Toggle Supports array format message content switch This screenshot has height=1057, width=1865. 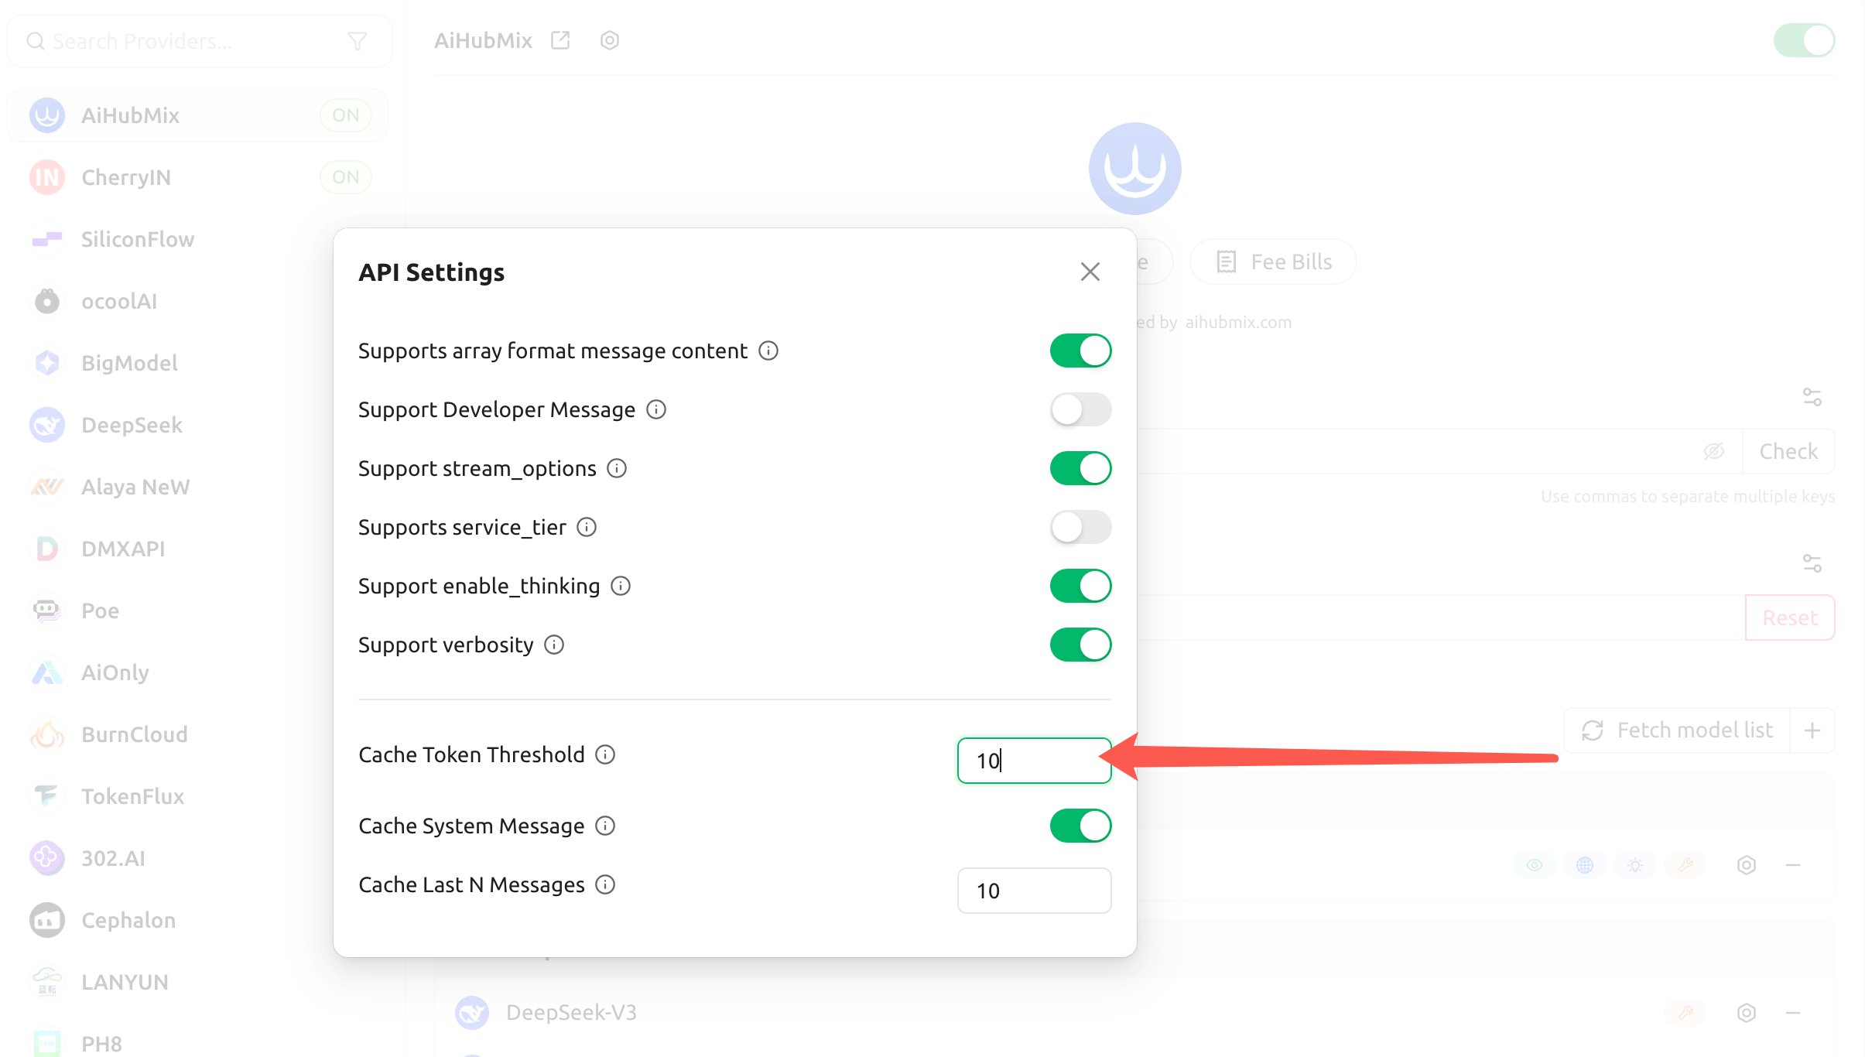click(x=1080, y=351)
